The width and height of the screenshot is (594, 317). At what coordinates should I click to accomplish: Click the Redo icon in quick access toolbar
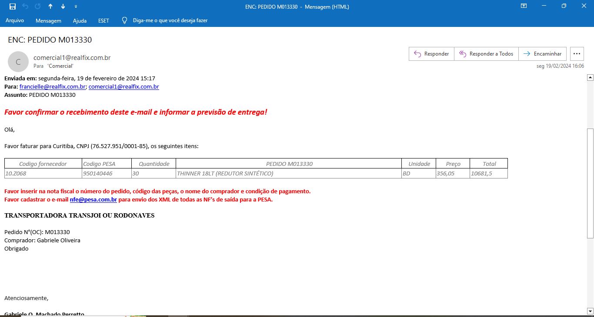tap(38, 7)
